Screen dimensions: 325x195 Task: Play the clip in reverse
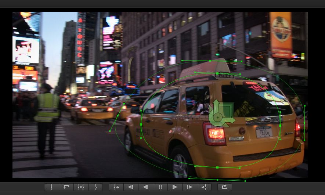tap(145, 187)
